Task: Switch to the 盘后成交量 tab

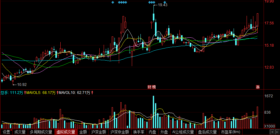Action: pyautogui.click(x=207, y=132)
